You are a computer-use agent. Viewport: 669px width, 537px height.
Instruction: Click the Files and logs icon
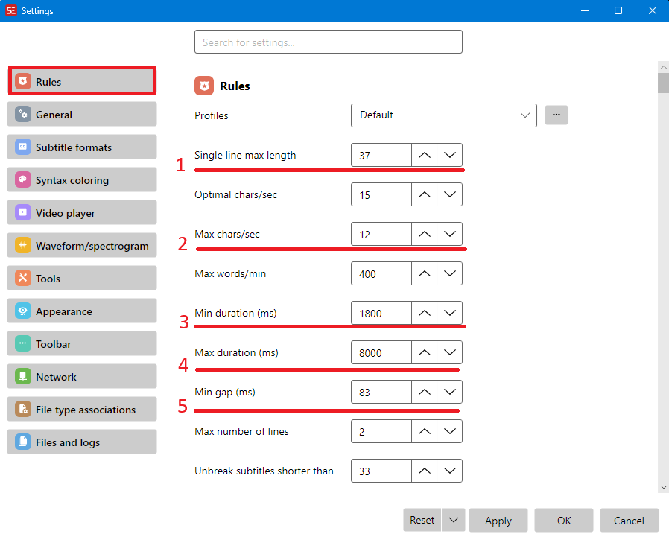(22, 442)
